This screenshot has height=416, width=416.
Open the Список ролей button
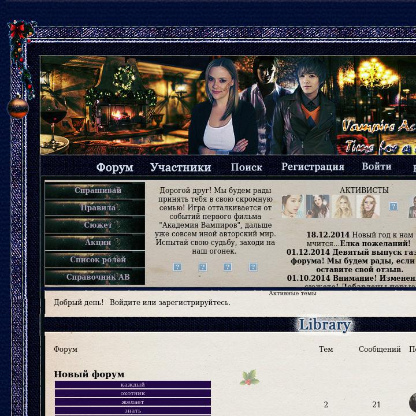[x=95, y=259]
